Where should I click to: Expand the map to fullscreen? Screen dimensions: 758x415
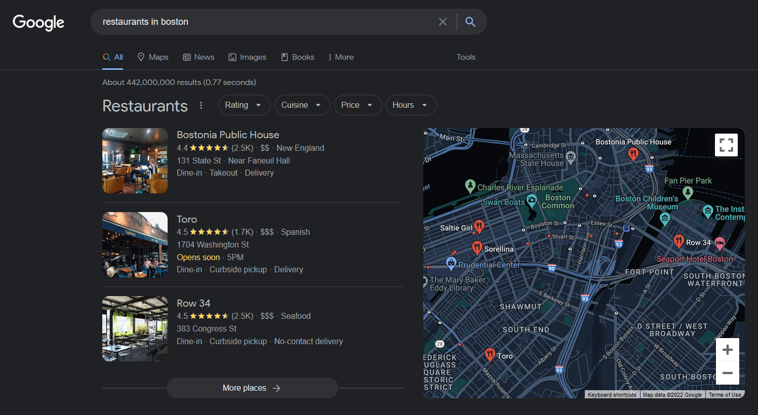point(726,145)
